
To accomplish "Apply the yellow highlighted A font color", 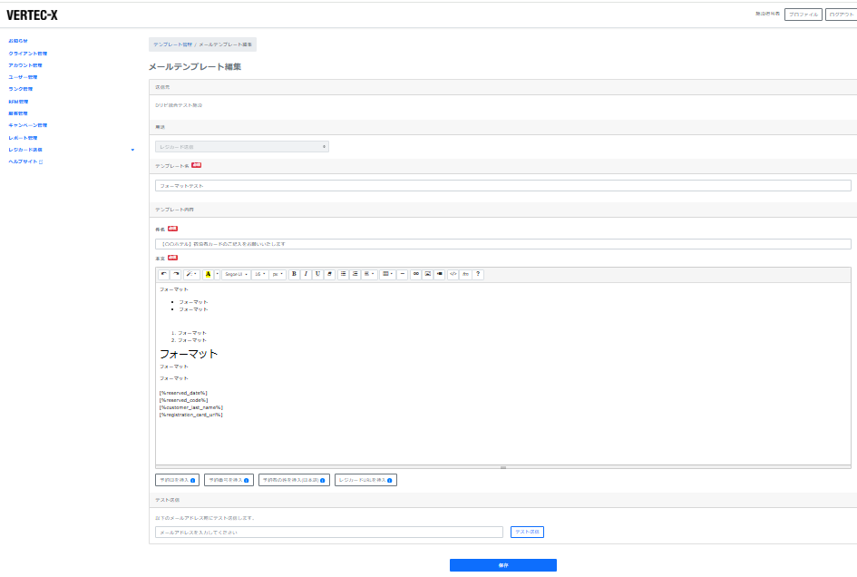I will click(x=208, y=274).
